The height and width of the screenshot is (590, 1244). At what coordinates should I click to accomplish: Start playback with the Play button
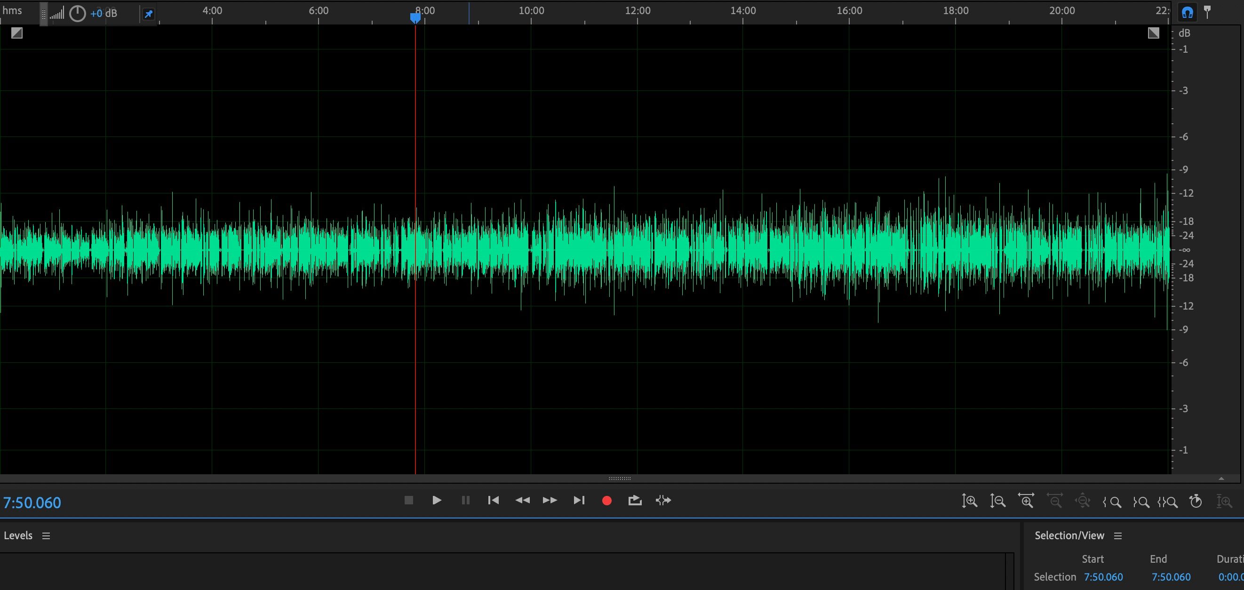[x=437, y=500]
